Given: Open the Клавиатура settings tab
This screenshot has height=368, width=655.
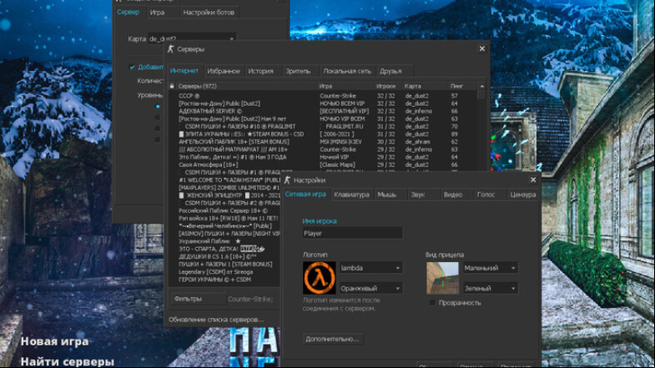Looking at the screenshot, I should (x=351, y=194).
